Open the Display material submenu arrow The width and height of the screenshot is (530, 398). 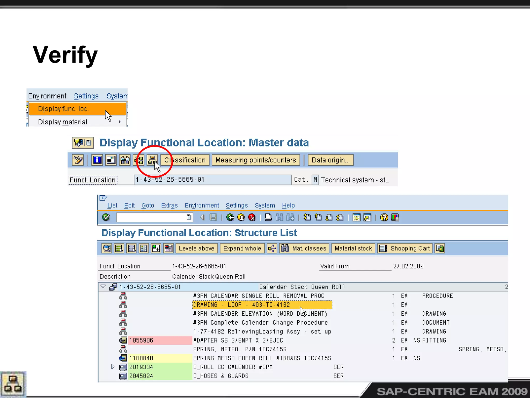[x=120, y=122]
